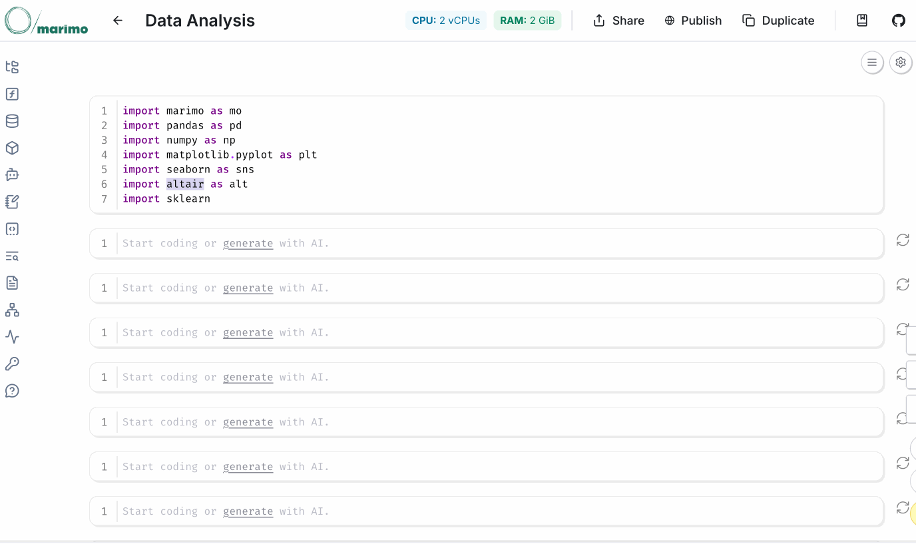Image resolution: width=916 pixels, height=544 pixels.
Task: Go back using the left arrow
Action: (x=118, y=21)
